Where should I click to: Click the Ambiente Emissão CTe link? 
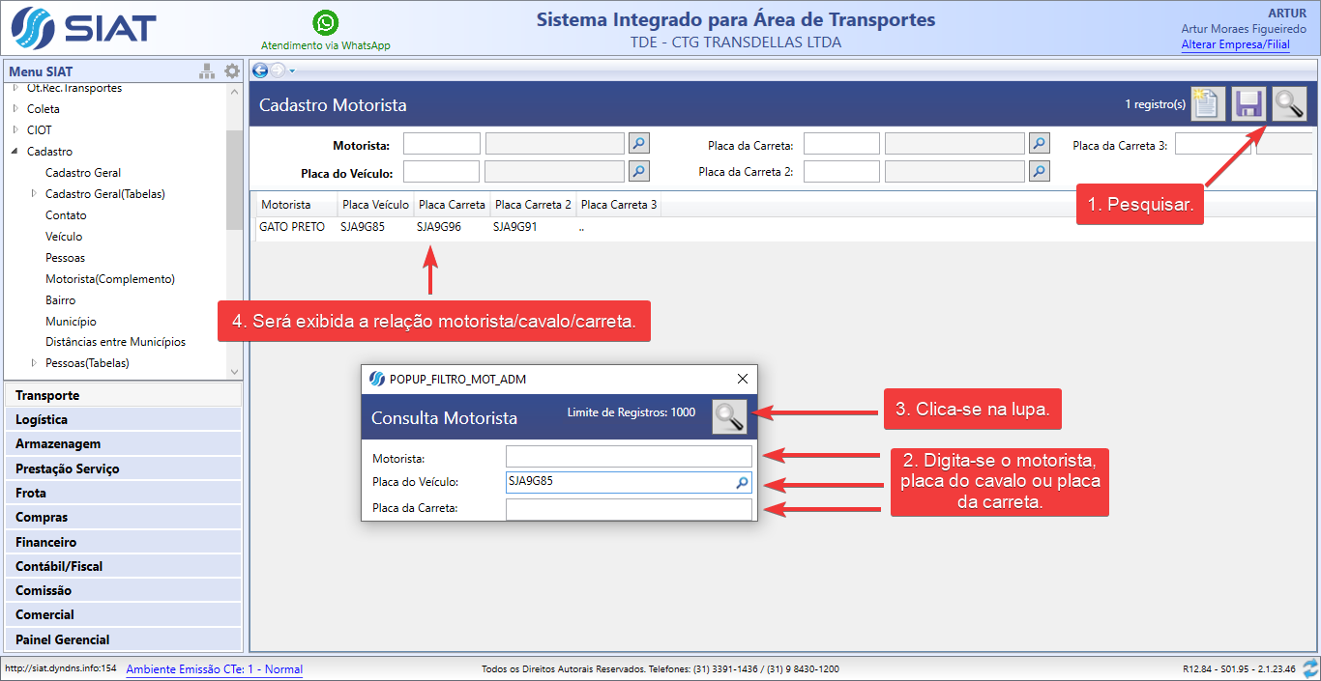coord(214,669)
